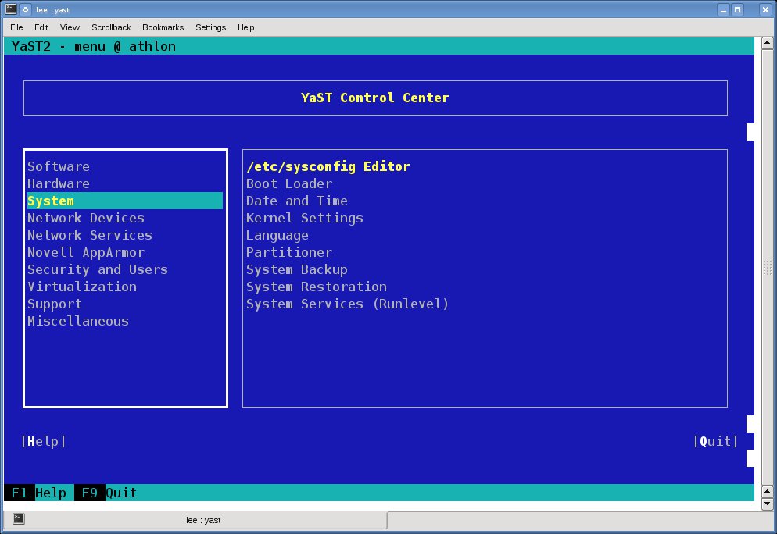Open the Settings menu
777x534 pixels.
click(x=210, y=27)
